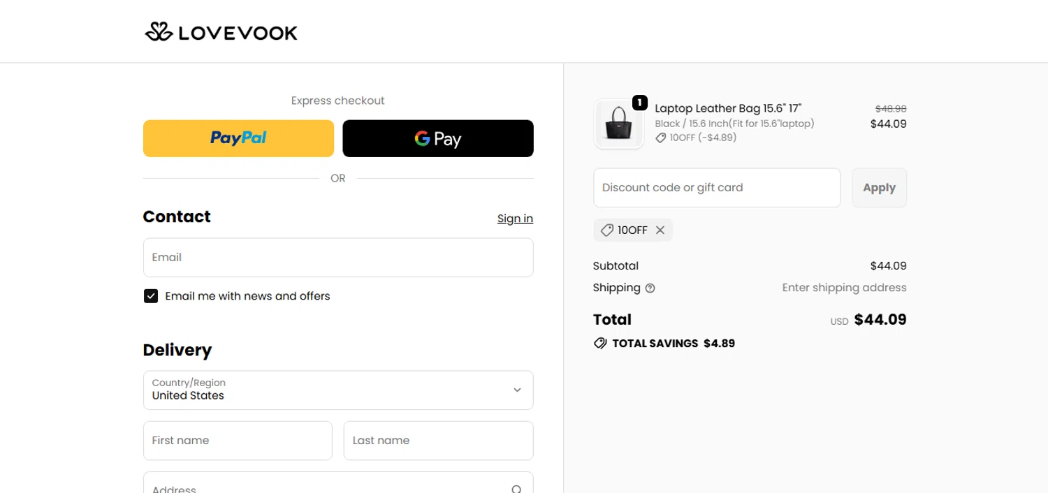
Task: Open the Country/Region dropdown
Action: [338, 390]
